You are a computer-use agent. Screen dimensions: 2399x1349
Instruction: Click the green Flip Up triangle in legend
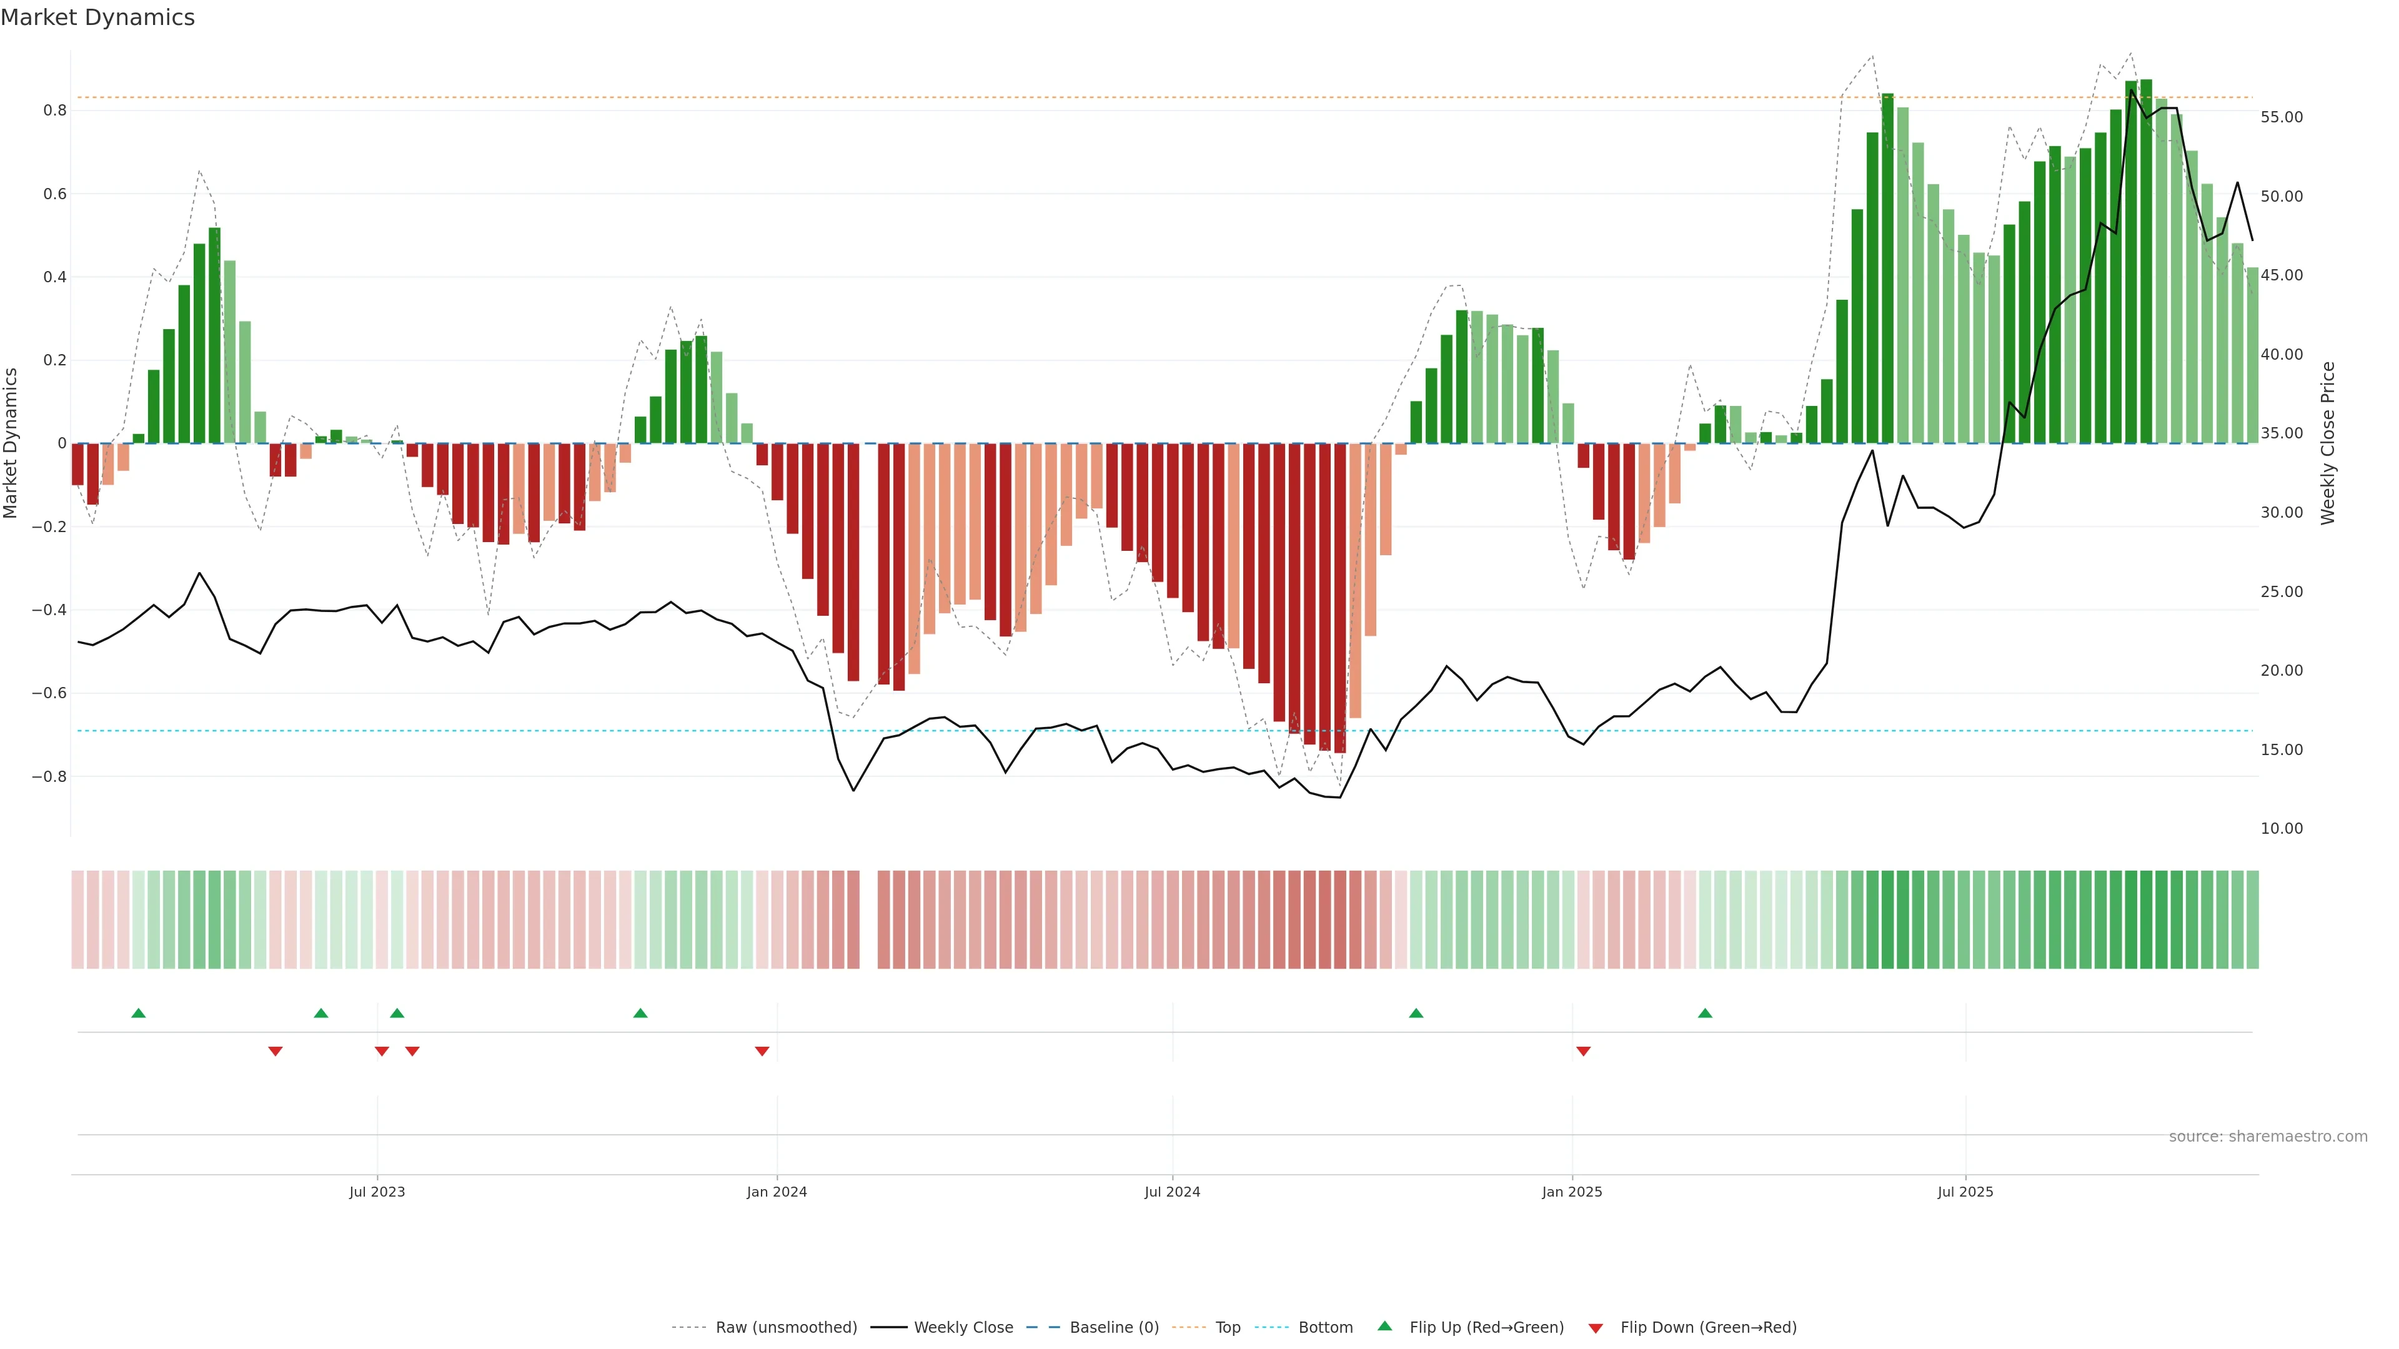click(1385, 1326)
